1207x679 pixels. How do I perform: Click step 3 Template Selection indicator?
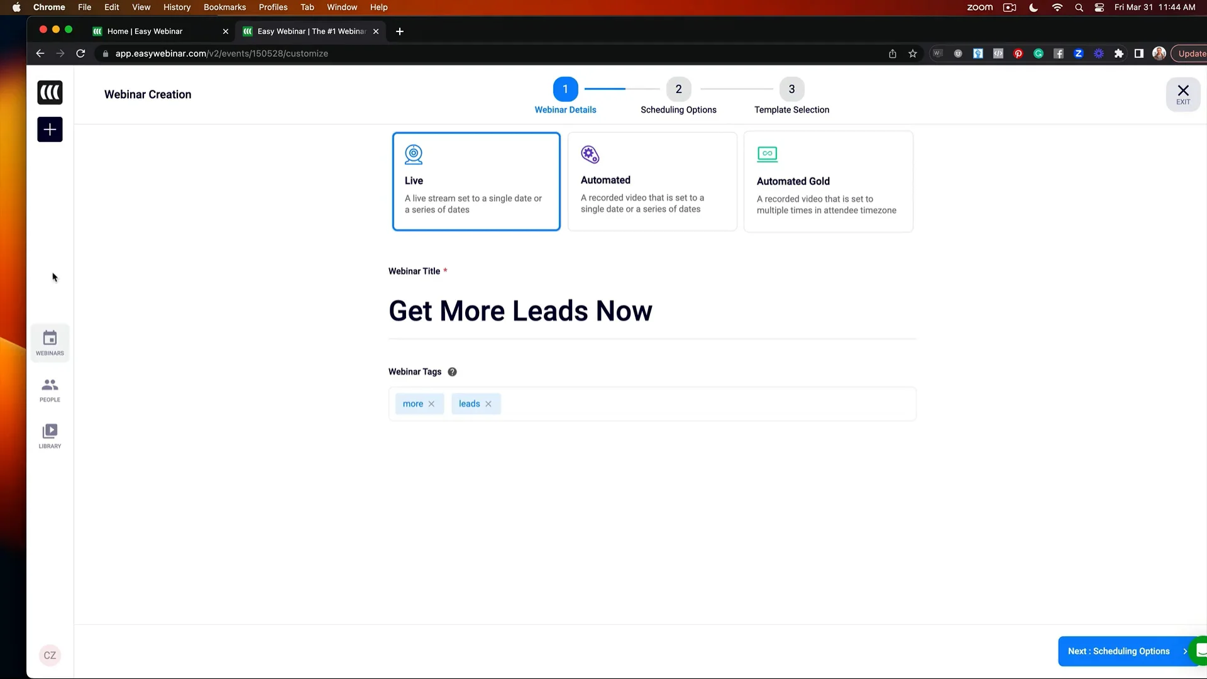tap(791, 89)
